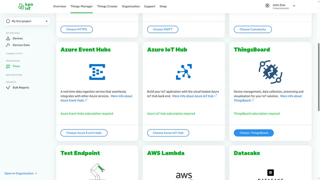Click the ThingsBoard heading

point(252,50)
